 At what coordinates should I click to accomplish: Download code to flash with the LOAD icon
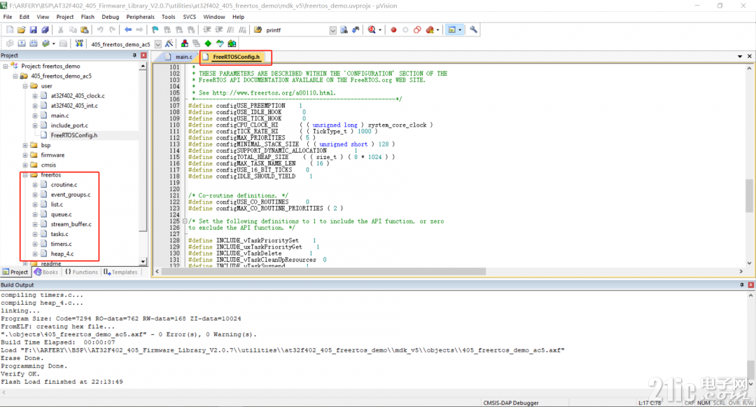pos(79,44)
